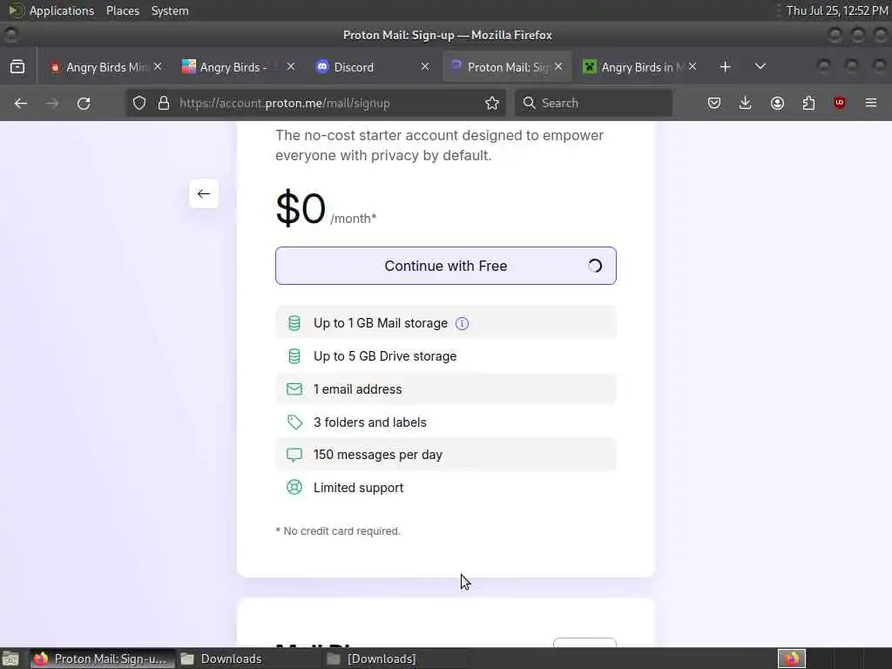Close the Proton Mail tab
This screenshot has height=669, width=892.
click(x=558, y=66)
